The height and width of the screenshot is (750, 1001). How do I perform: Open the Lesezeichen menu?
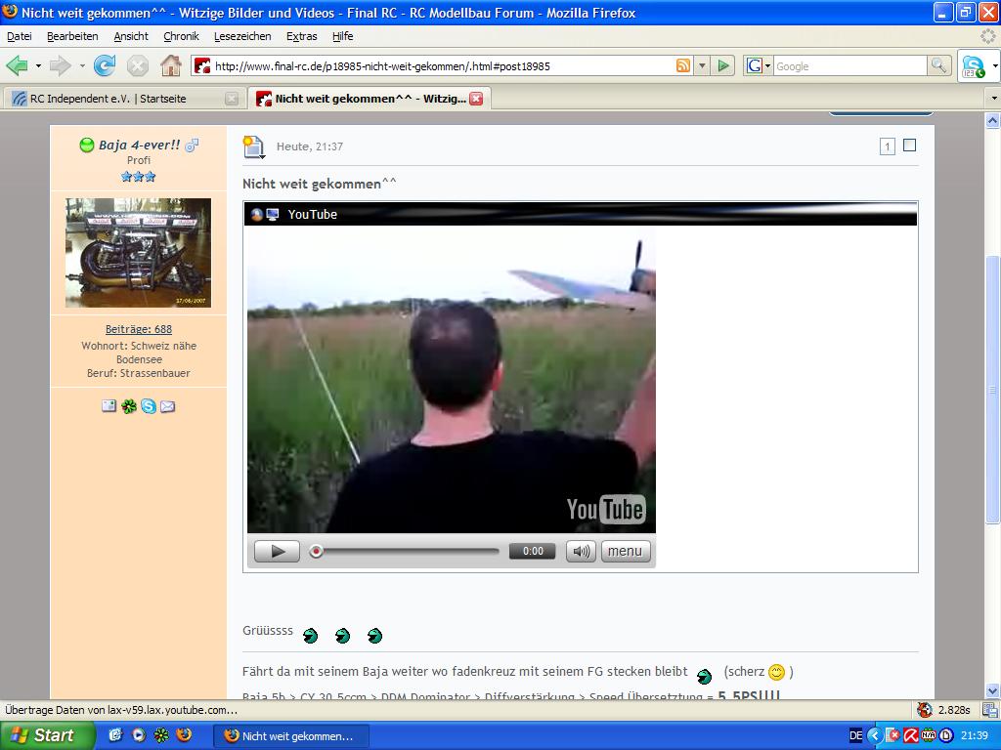[242, 36]
